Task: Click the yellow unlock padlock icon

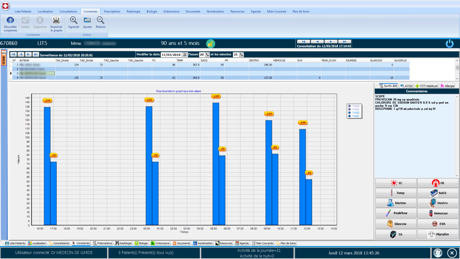Action: pyautogui.click(x=210, y=43)
